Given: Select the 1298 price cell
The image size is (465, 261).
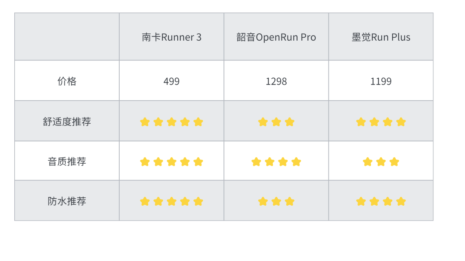Looking at the screenshot, I should pyautogui.click(x=276, y=81).
